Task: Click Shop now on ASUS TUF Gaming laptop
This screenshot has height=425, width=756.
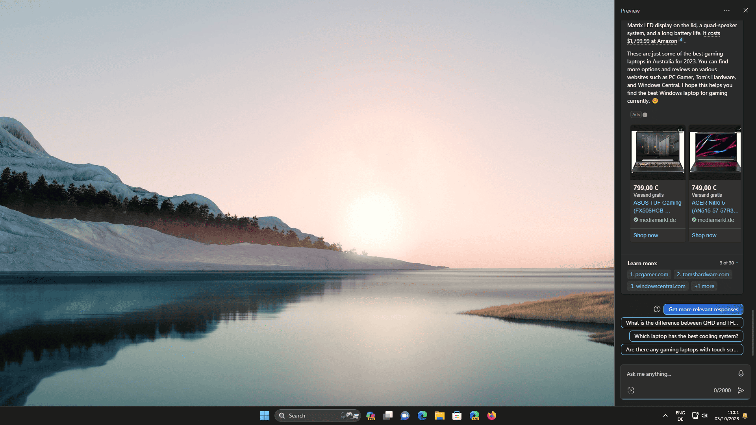Action: point(645,235)
